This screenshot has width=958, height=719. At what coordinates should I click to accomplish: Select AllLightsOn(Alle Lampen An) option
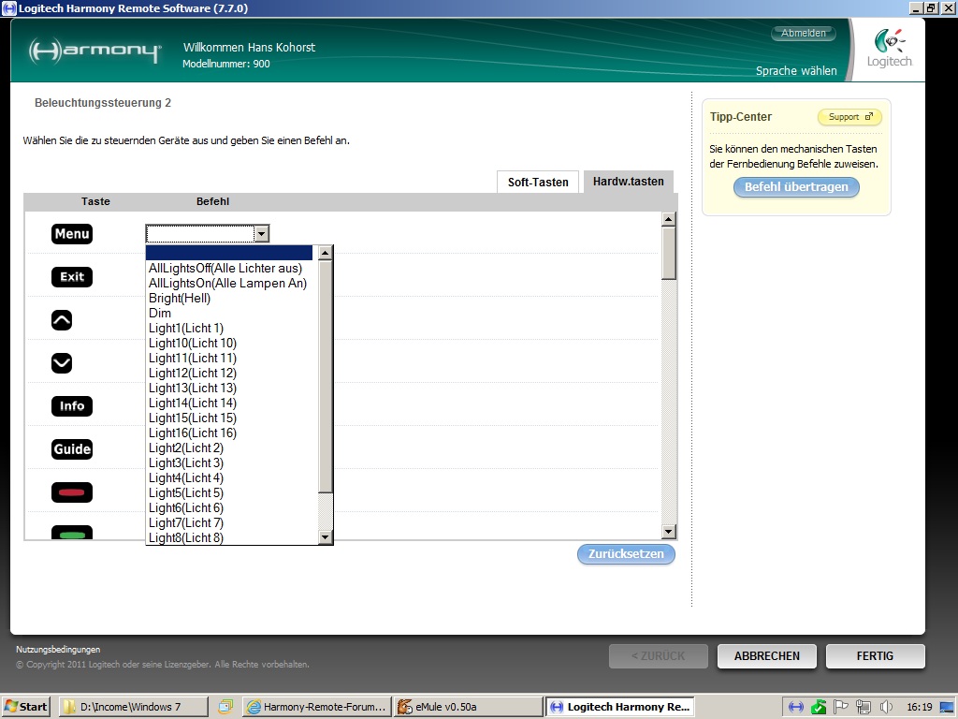(x=228, y=283)
